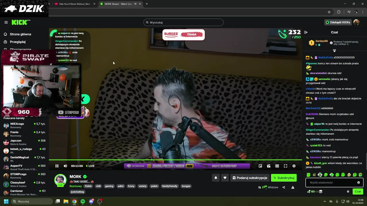Screen dimensions: 367x206
Task: Jump to LIVE in the player
Action: (x=90, y=166)
